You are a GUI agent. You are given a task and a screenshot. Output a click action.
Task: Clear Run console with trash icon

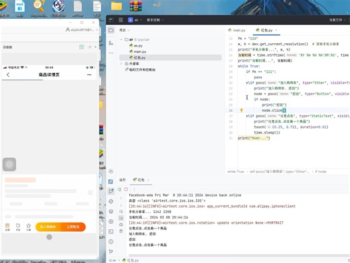click(121, 231)
